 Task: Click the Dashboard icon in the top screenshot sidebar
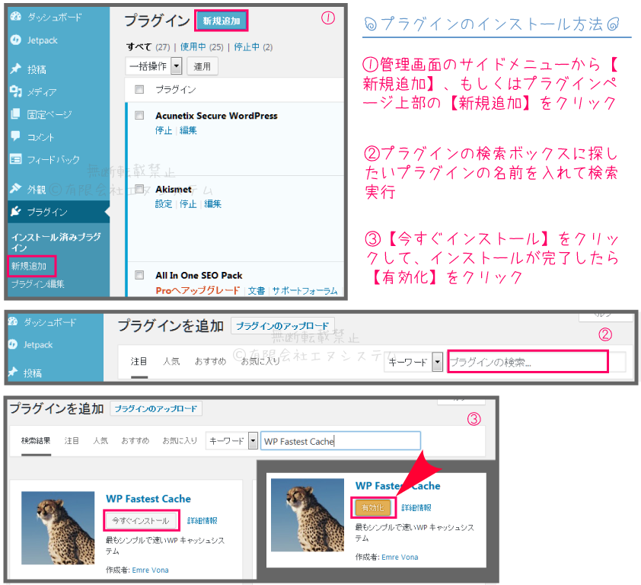click(15, 16)
